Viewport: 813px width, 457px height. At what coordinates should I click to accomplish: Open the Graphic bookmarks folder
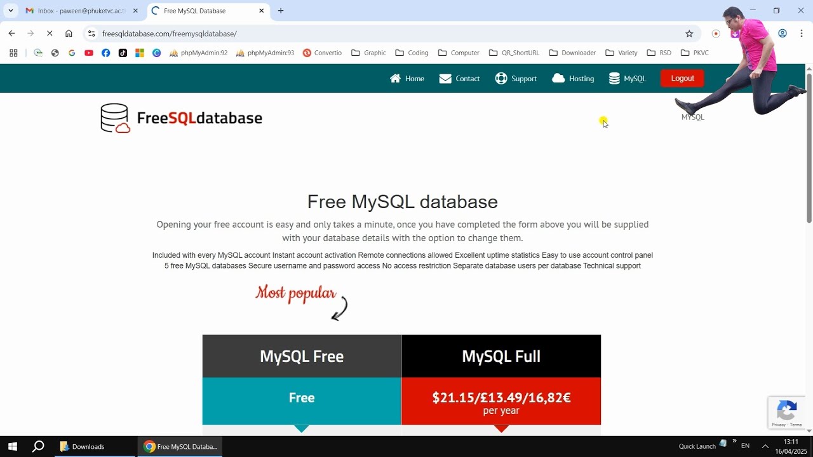pos(368,53)
